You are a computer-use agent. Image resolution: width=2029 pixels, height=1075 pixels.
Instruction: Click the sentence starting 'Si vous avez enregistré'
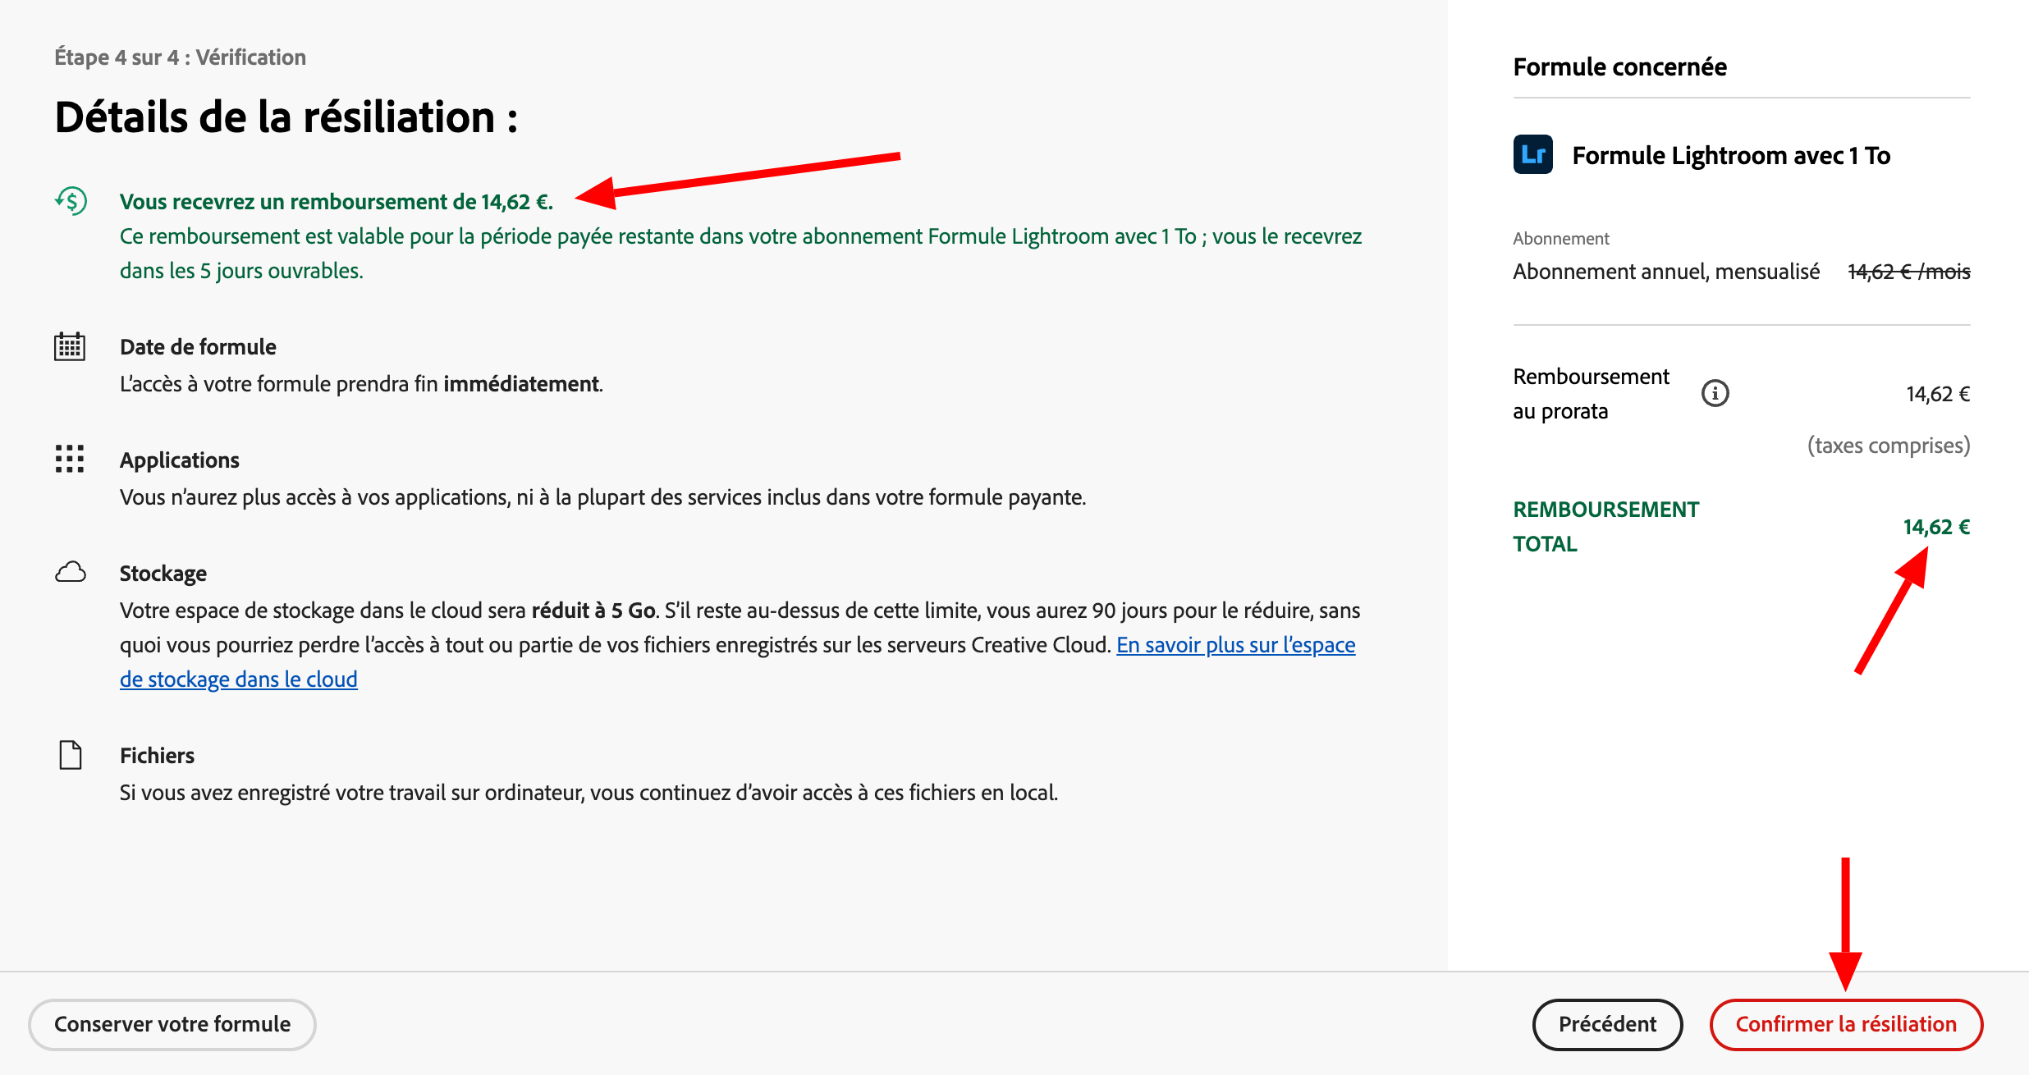coord(589,793)
